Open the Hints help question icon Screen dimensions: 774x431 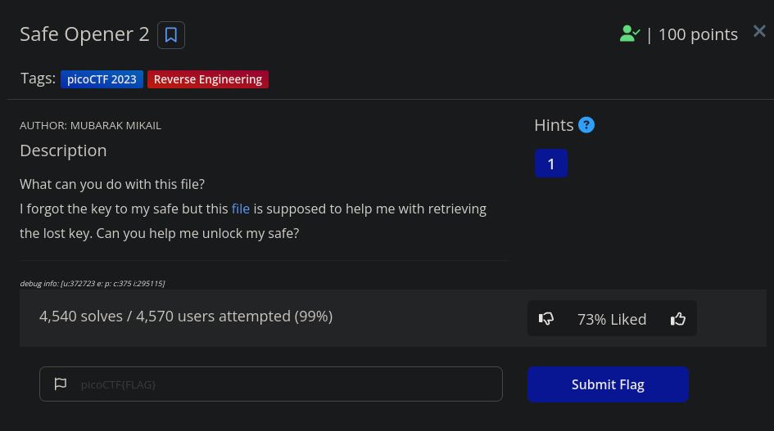[586, 125]
